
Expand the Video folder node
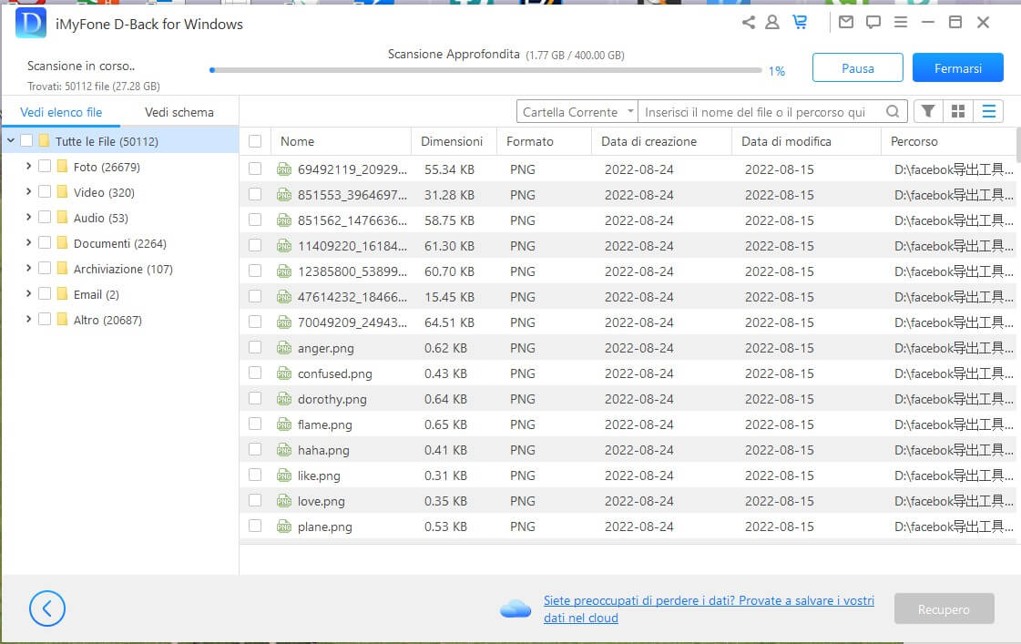point(28,191)
